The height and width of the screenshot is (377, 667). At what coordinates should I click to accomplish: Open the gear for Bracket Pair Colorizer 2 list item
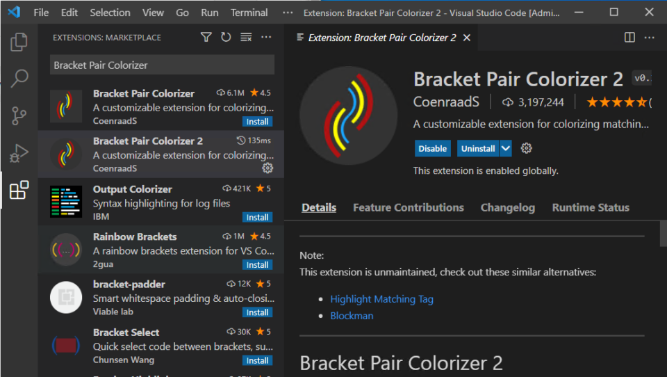coord(267,168)
